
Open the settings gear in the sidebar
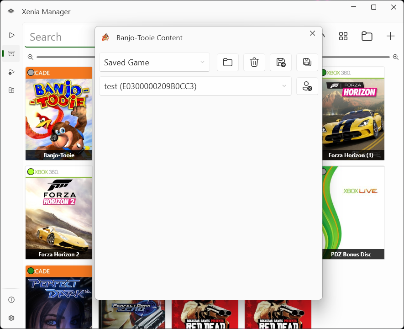[x=11, y=318]
